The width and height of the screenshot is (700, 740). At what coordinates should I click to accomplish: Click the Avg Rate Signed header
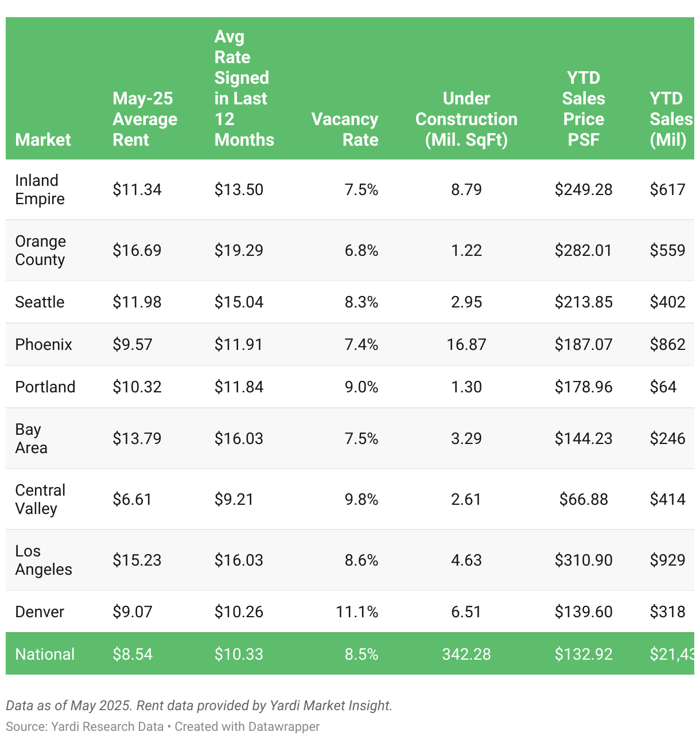click(244, 88)
